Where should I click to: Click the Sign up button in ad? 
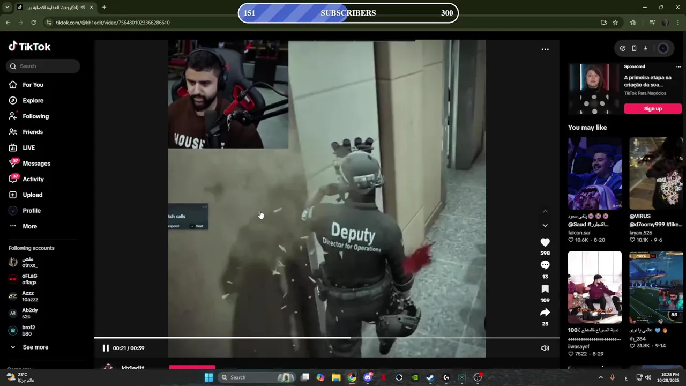(x=652, y=109)
